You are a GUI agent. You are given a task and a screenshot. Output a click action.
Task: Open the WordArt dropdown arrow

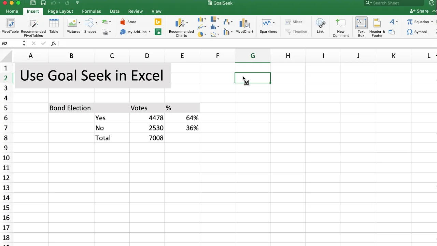[397, 22]
